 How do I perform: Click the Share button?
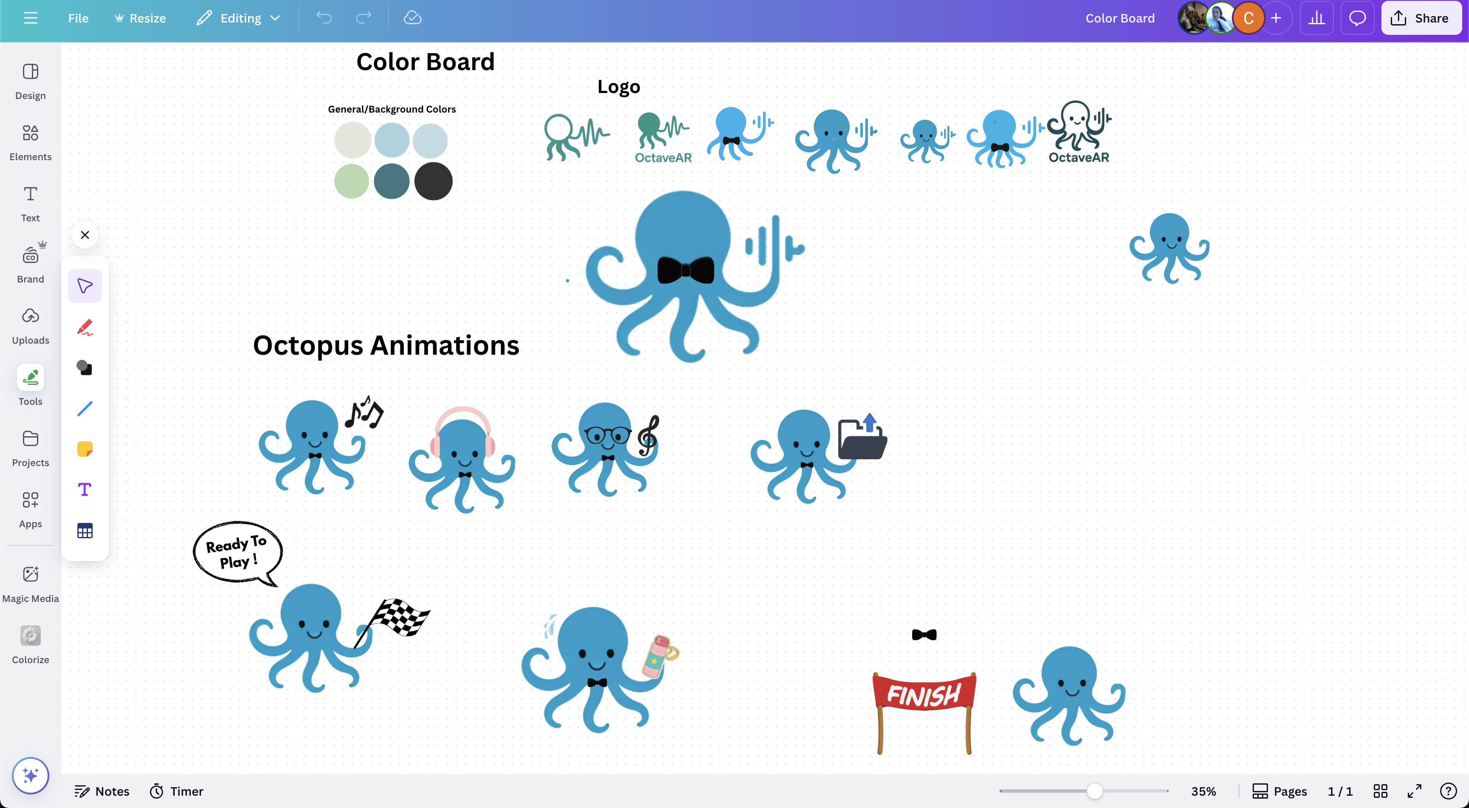(x=1420, y=18)
